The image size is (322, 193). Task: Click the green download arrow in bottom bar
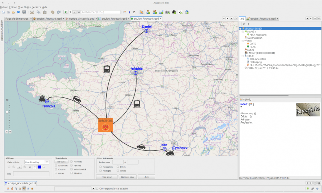coord(308,188)
